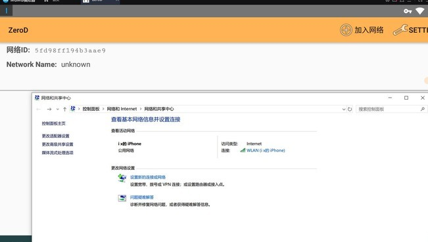
Task: Go forward in Network and Sharing Center
Action: [49, 109]
